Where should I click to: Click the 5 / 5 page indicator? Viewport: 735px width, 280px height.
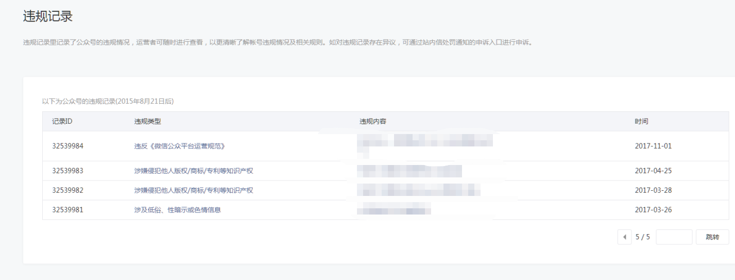tap(642, 237)
